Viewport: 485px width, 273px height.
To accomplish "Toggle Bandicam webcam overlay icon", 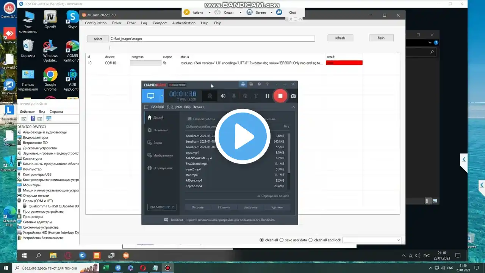I will [210, 96].
